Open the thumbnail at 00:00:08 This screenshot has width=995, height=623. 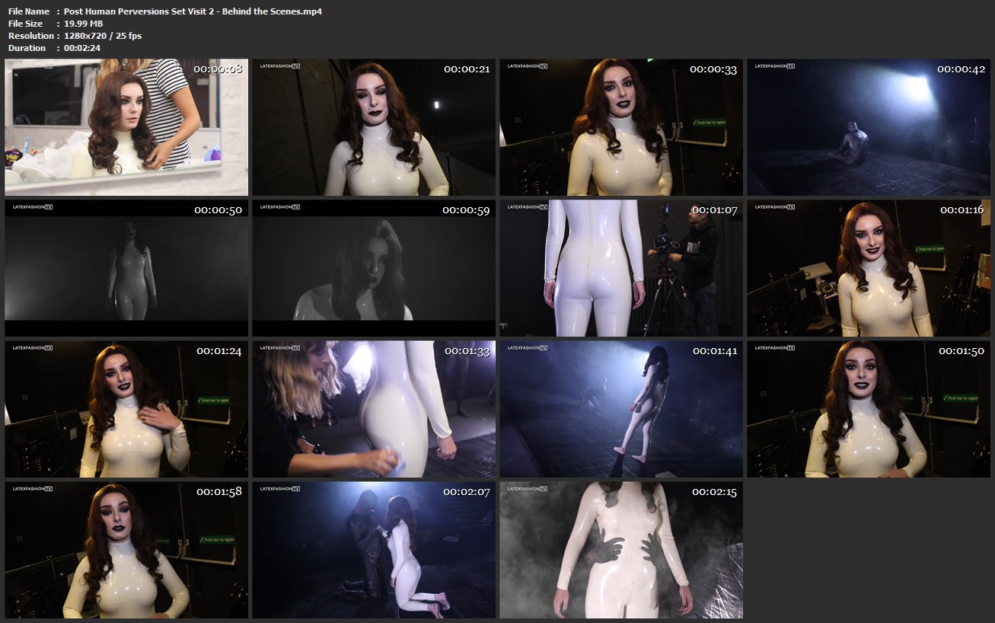[x=126, y=127]
